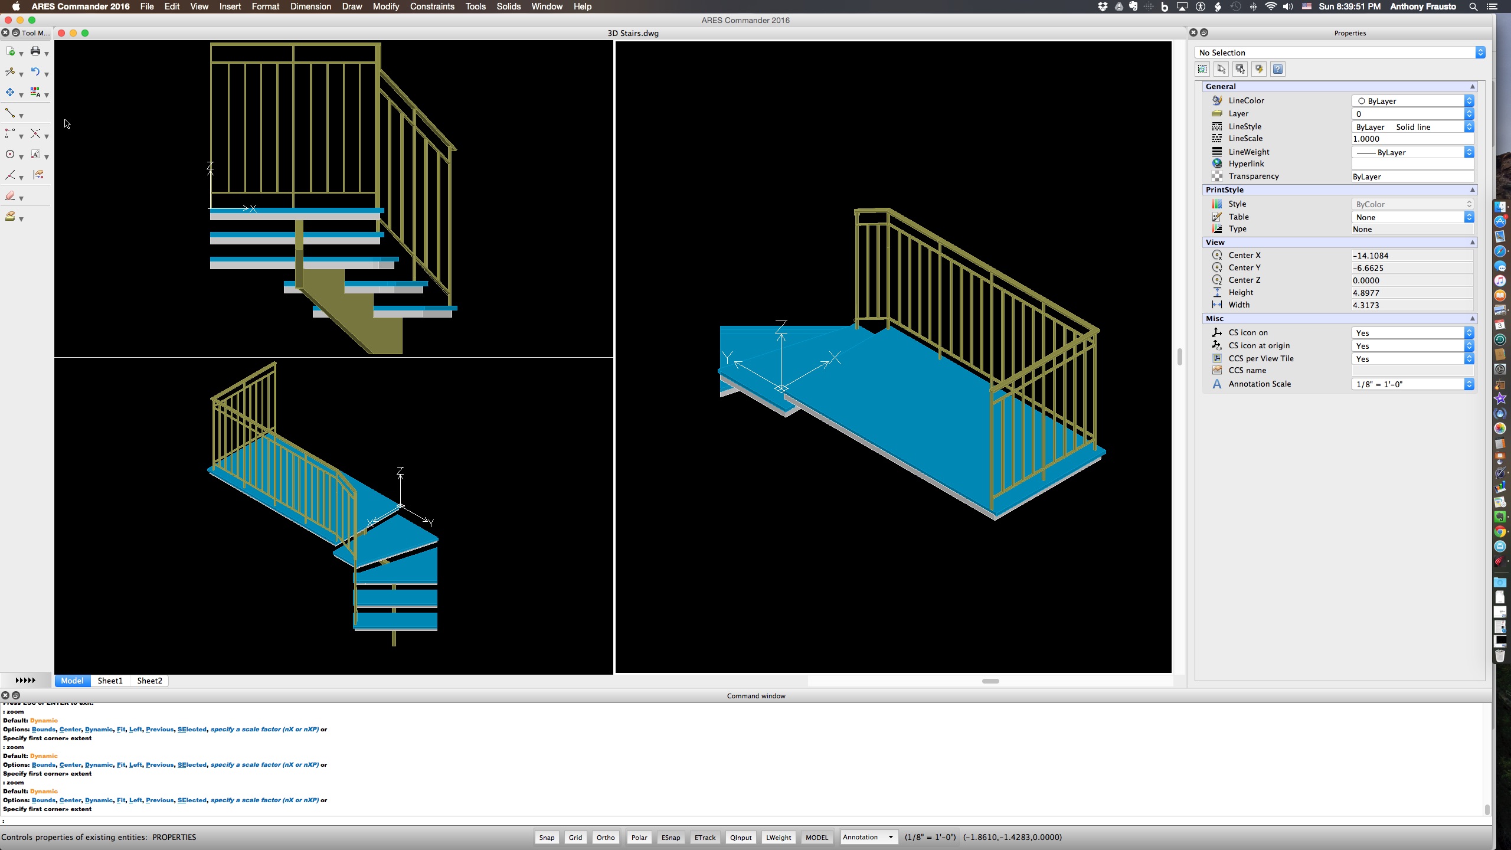
Task: Click the Print icon in Tool Matrix
Action: [x=35, y=51]
